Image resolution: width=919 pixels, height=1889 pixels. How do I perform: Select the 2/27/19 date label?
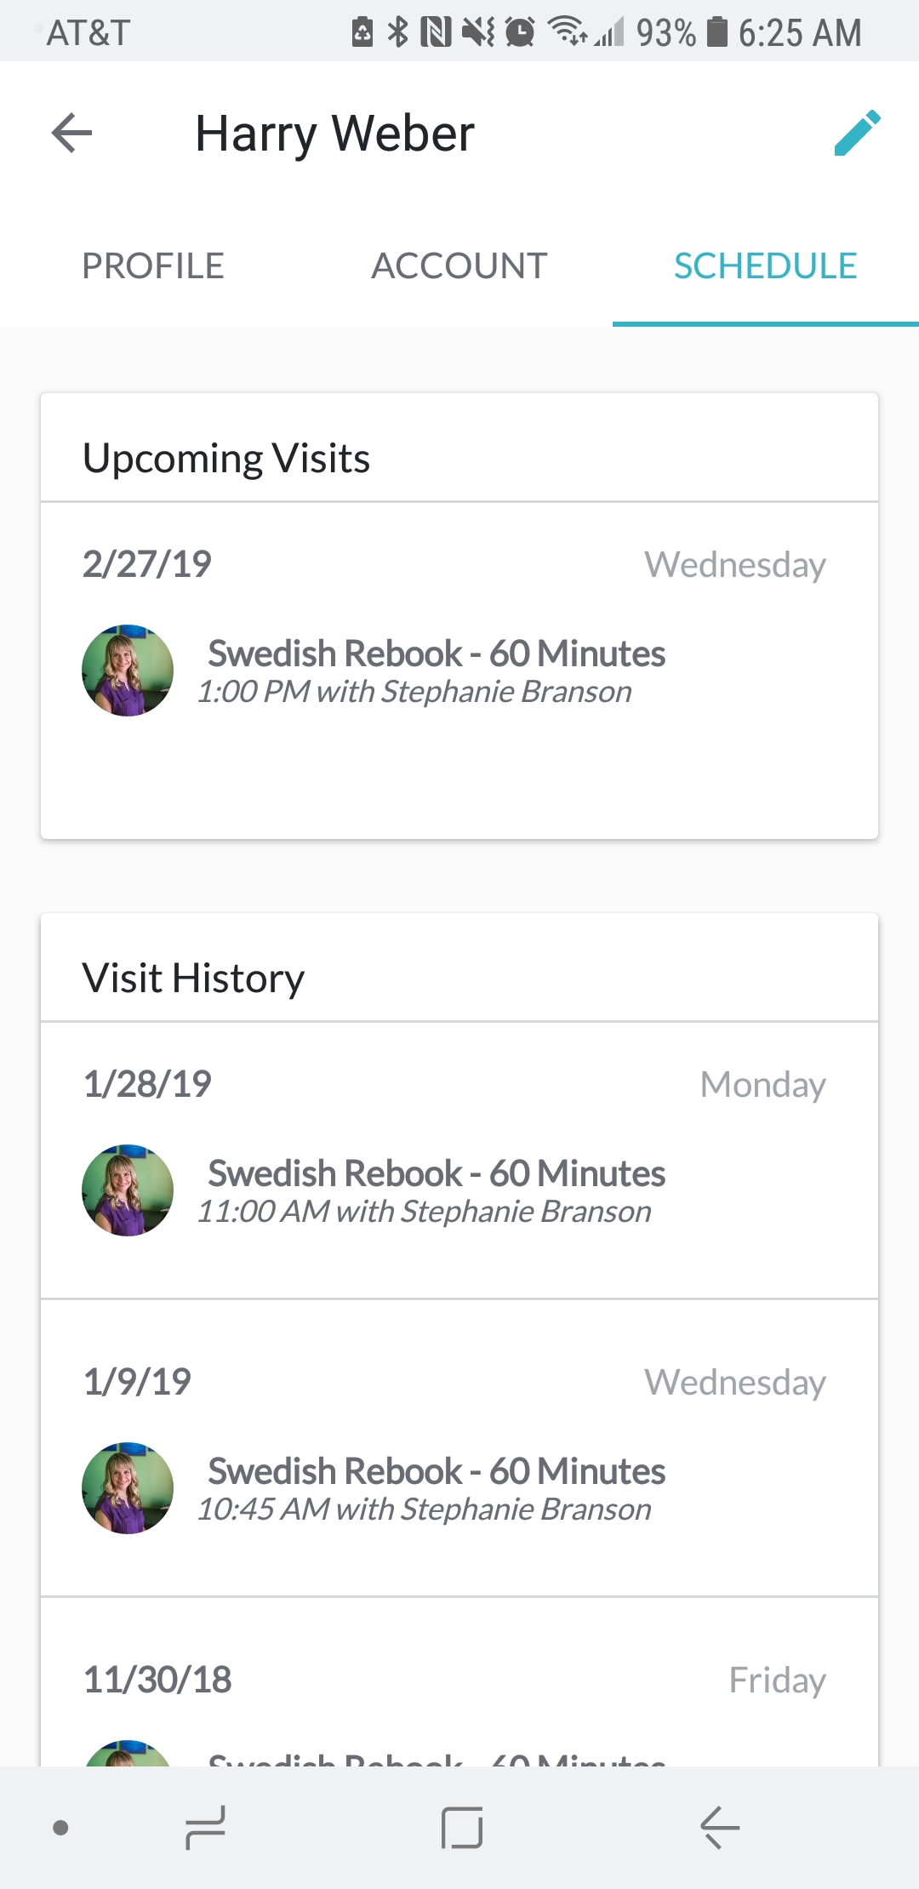(147, 564)
